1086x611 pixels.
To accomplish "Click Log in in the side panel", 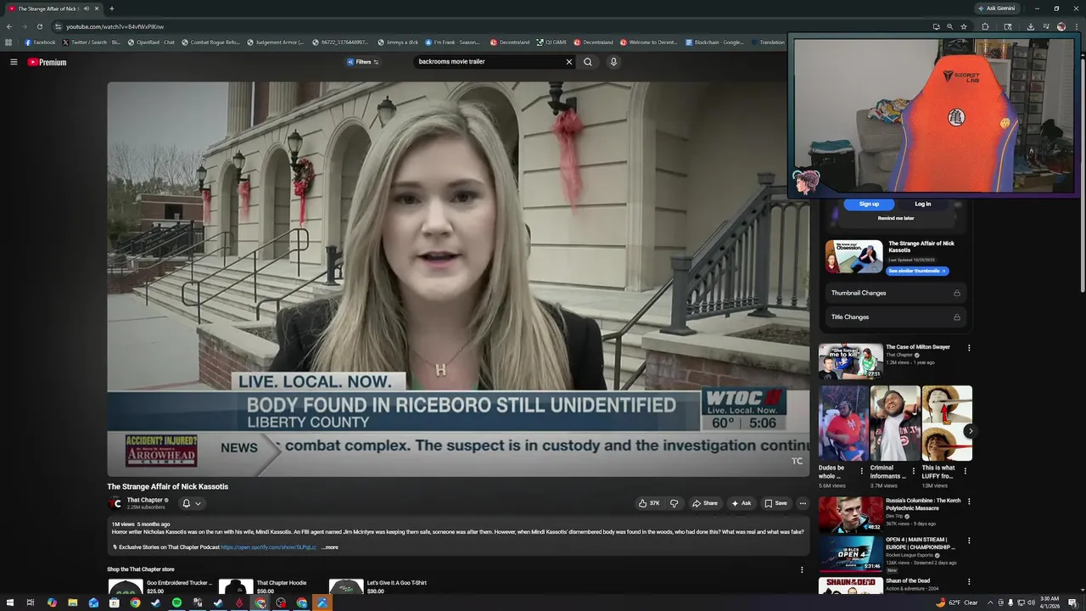I will (922, 204).
